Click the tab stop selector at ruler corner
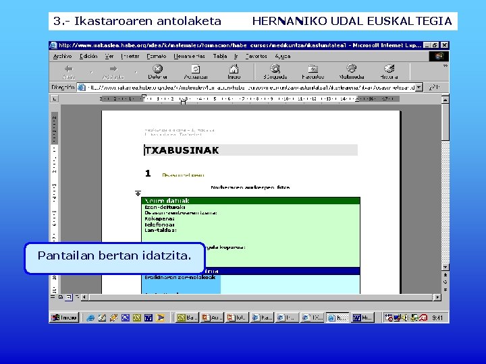486x364 pixels. (55, 98)
